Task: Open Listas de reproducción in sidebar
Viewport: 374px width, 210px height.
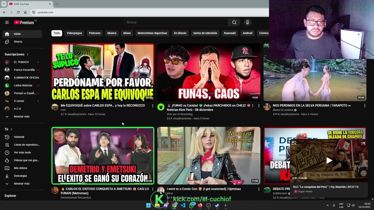Action: tap(22, 145)
